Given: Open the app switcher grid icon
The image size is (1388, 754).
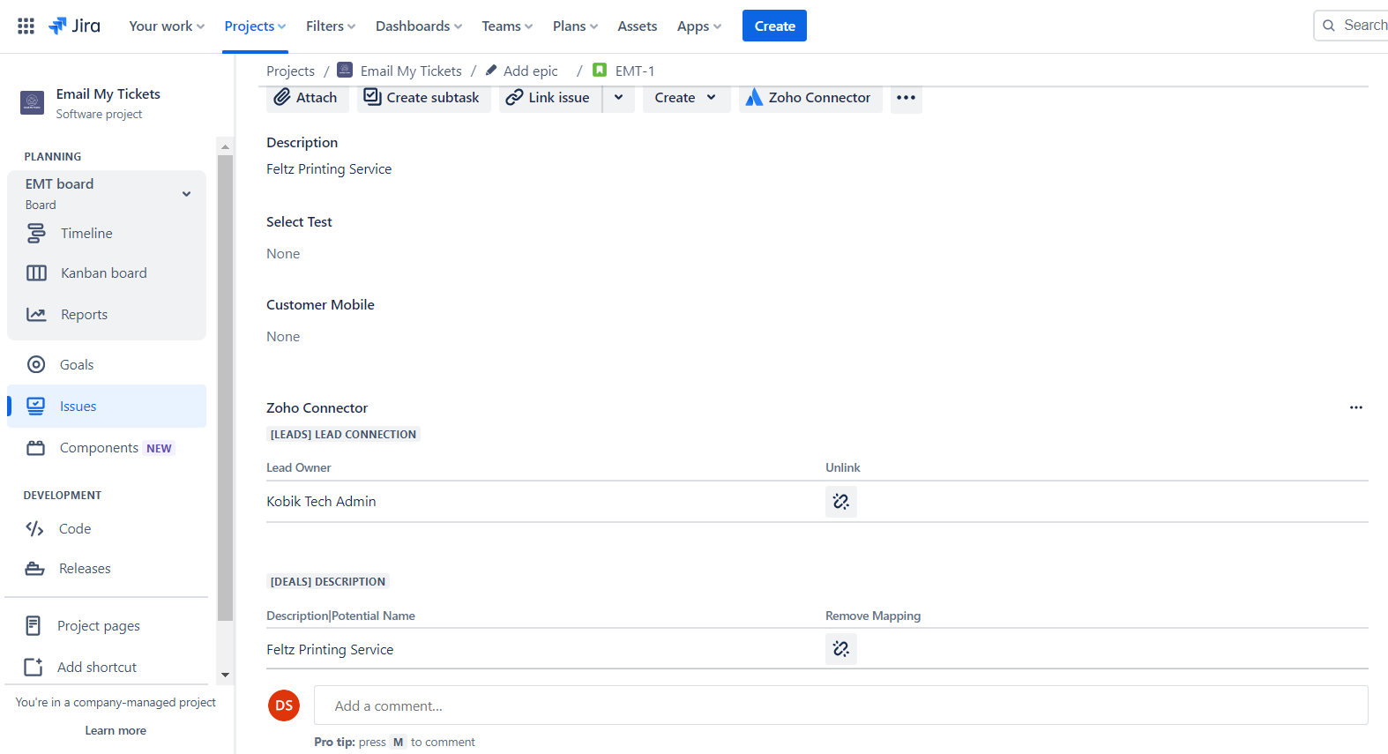Looking at the screenshot, I should pyautogui.click(x=26, y=26).
